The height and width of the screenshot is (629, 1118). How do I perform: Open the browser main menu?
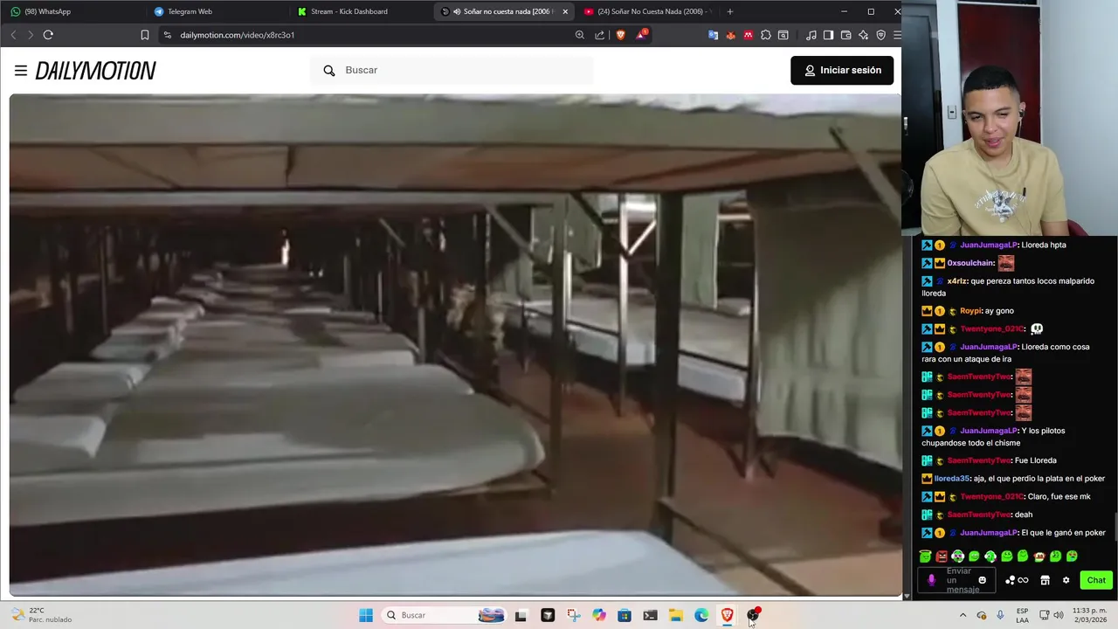point(897,35)
